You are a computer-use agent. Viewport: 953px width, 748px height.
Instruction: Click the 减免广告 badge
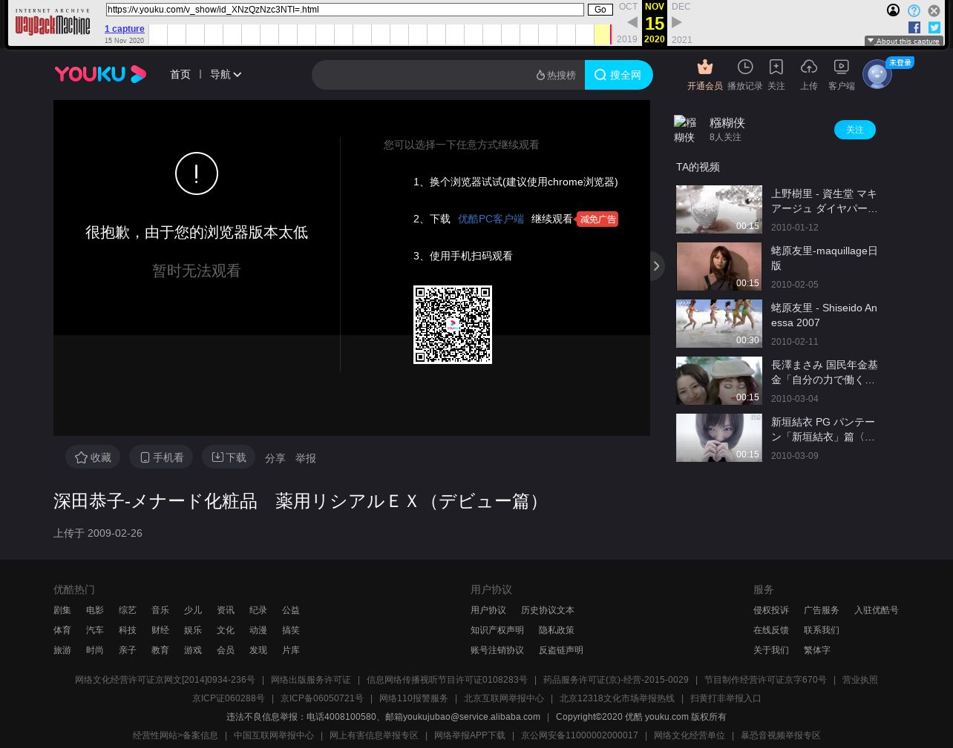coord(597,219)
